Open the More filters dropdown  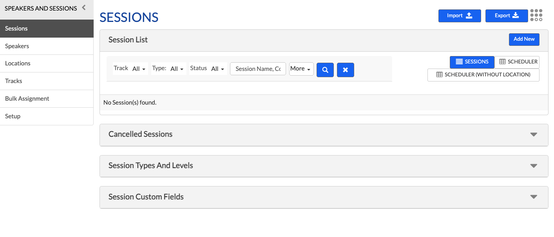point(301,69)
